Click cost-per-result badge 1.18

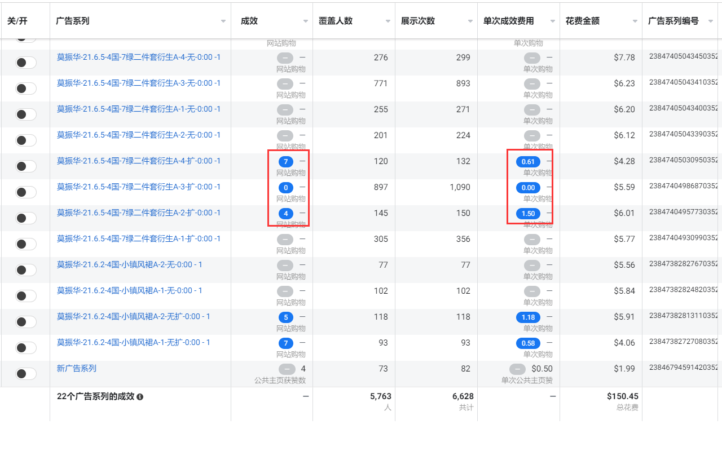[x=528, y=317]
